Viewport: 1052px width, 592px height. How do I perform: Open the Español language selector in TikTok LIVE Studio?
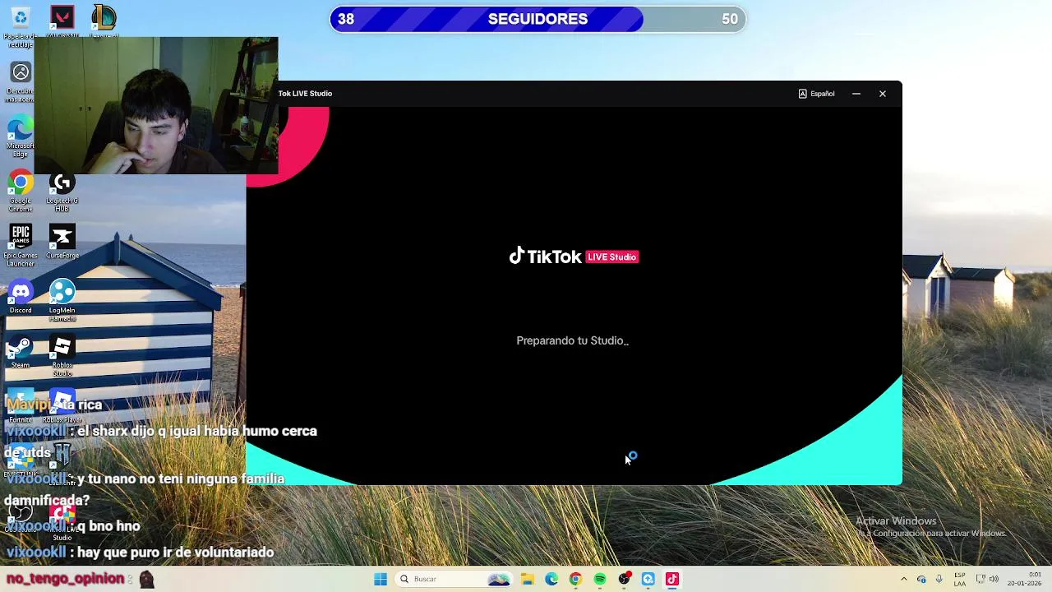coord(816,94)
